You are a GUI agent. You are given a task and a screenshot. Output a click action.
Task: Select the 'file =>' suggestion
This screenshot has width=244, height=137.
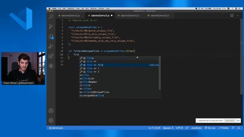[x=119, y=62]
